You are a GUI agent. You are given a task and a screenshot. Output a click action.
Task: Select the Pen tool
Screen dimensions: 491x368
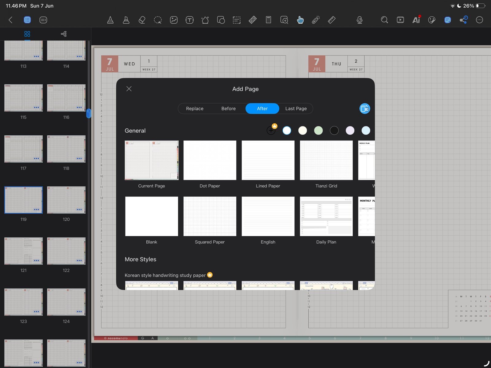pyautogui.click(x=110, y=20)
